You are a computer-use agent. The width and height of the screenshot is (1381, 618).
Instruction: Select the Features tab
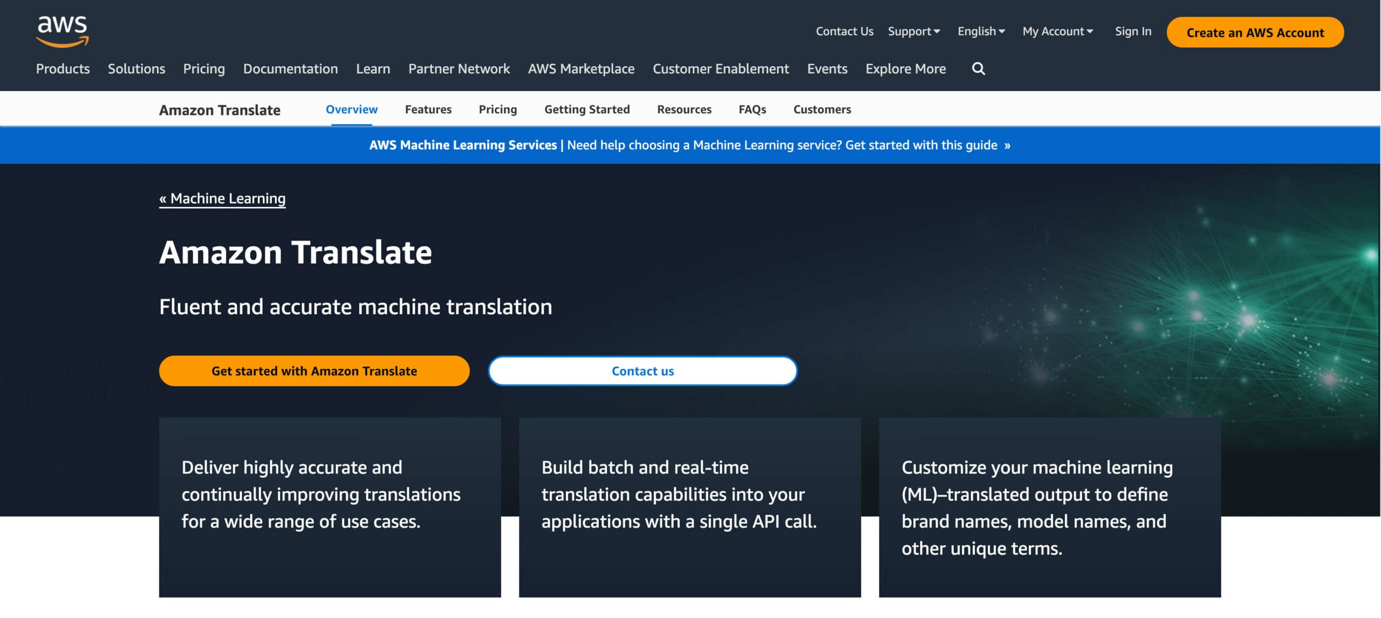tap(428, 109)
